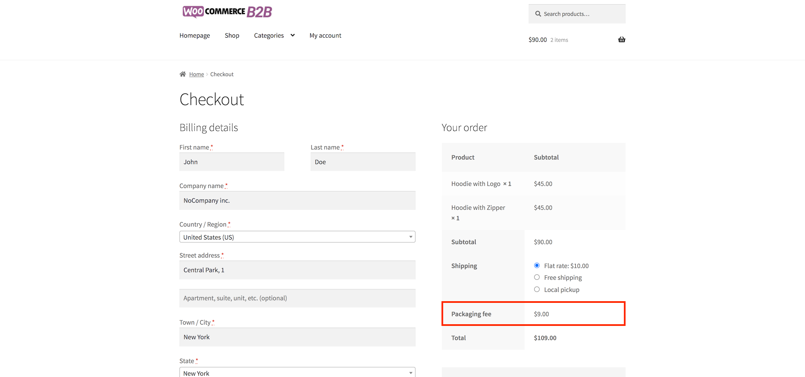Click the home breadcrumb icon

point(183,74)
